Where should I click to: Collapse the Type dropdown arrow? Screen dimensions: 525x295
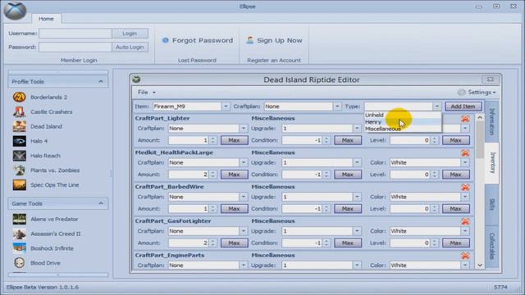[x=436, y=107]
